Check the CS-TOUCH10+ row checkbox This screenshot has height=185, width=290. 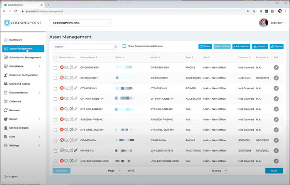55,78
